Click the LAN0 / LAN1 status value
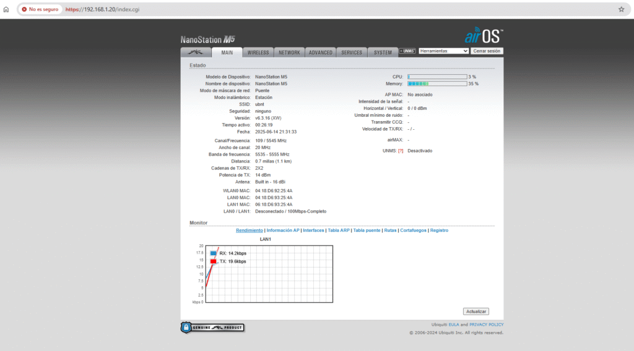The width and height of the screenshot is (634, 351). [x=291, y=211]
